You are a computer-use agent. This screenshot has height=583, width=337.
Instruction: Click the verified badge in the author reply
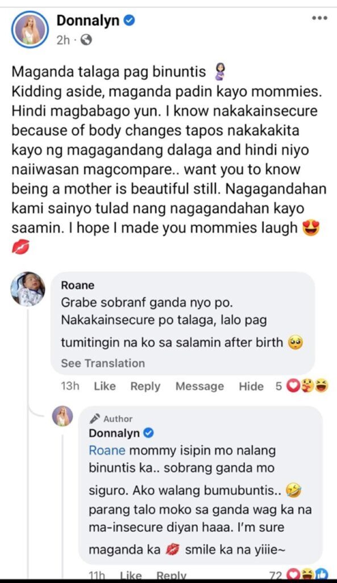click(x=148, y=433)
